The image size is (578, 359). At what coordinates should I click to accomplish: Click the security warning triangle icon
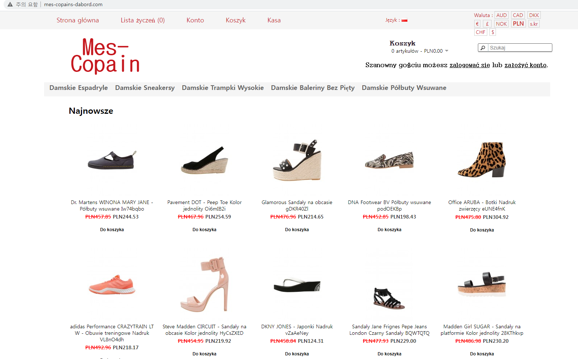pos(10,4)
